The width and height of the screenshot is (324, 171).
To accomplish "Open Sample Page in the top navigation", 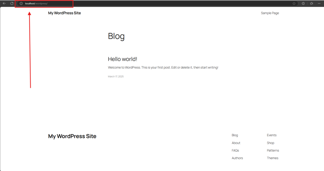I will [270, 13].
